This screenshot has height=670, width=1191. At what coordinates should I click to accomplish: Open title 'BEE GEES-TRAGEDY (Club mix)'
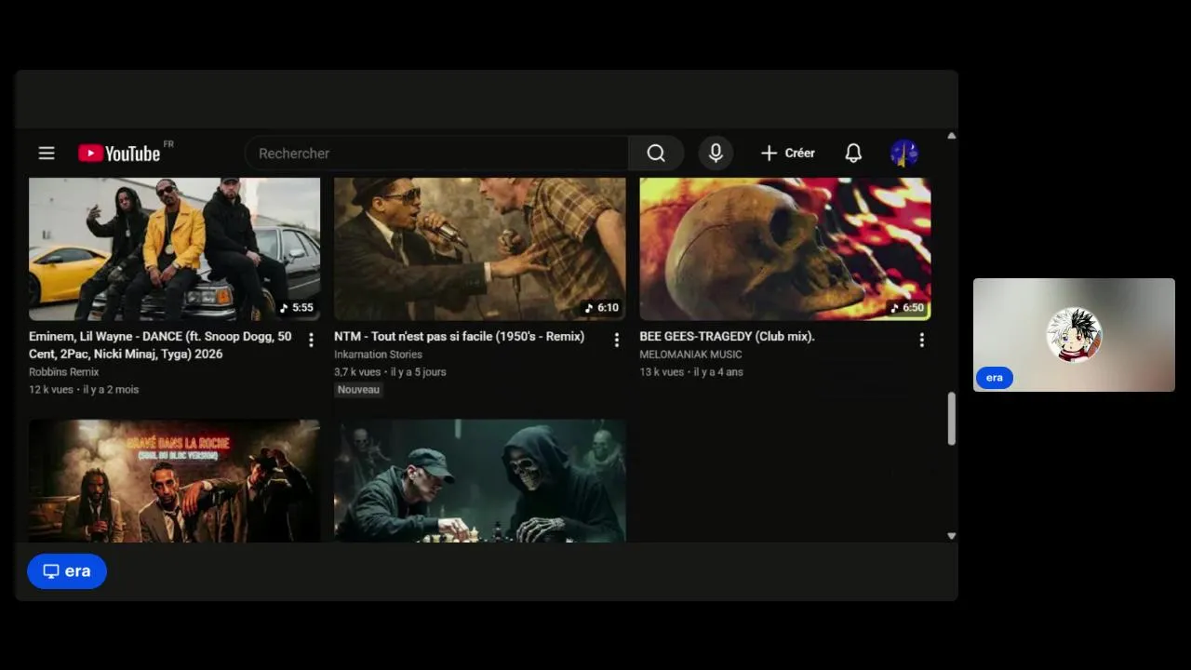click(x=727, y=337)
